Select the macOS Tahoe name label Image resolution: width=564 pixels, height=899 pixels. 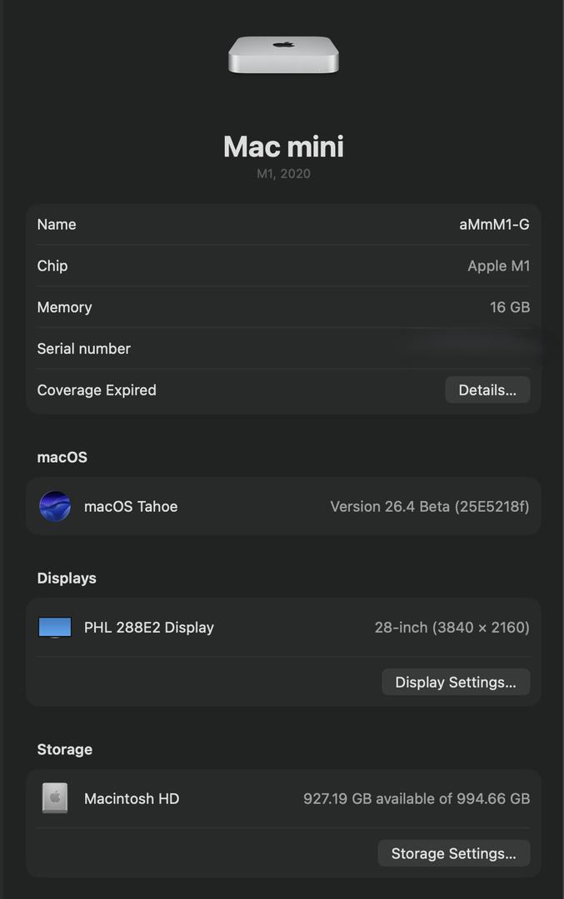tap(131, 506)
